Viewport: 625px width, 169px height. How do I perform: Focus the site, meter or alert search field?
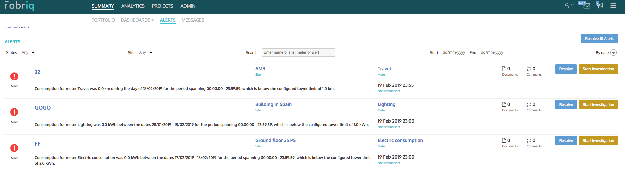click(299, 52)
